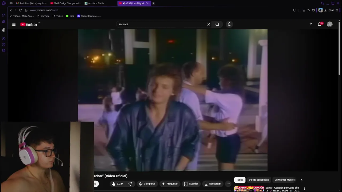
Task: Open the YouTube upload create button
Action: 311,24
